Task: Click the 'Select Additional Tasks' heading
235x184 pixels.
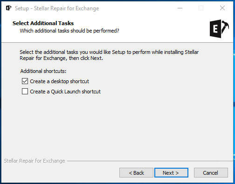Action: (43, 23)
